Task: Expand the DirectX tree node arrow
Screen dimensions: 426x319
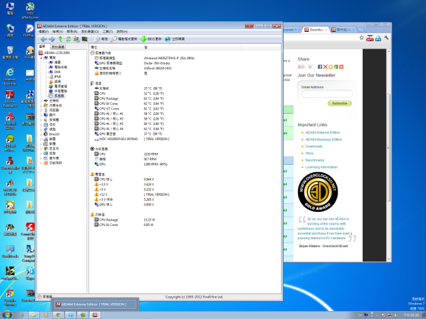Action: pos(41,134)
